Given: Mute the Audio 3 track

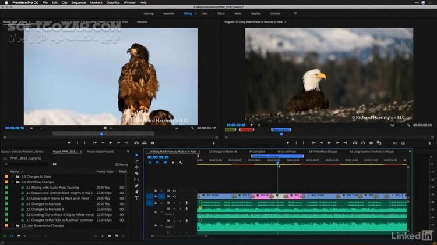Looking at the screenshot, I should [x=174, y=221].
